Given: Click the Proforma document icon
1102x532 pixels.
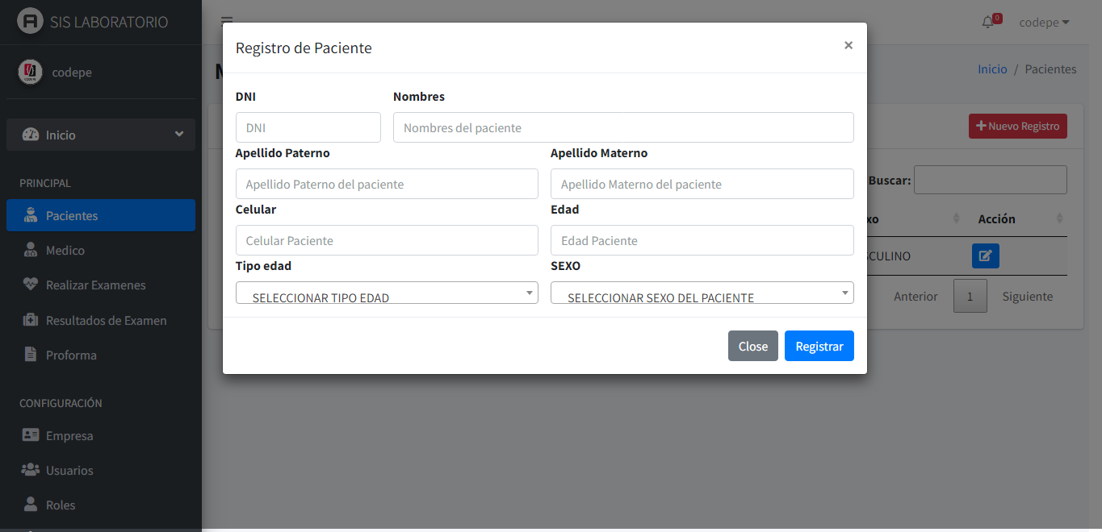Looking at the screenshot, I should pyautogui.click(x=31, y=355).
